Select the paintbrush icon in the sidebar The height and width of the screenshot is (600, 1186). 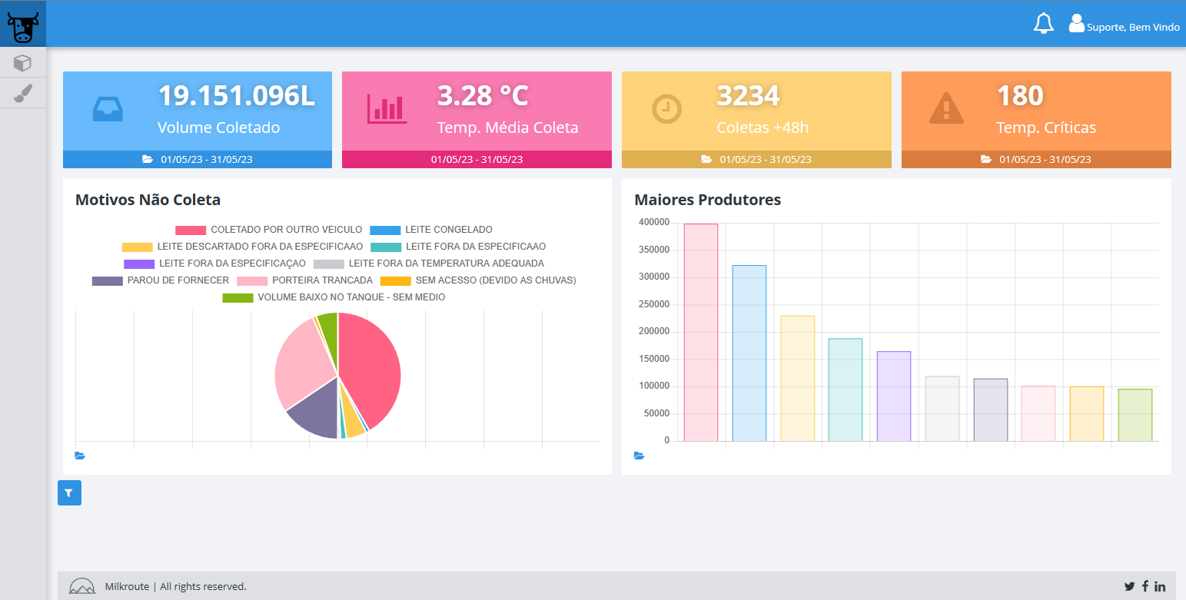click(22, 93)
